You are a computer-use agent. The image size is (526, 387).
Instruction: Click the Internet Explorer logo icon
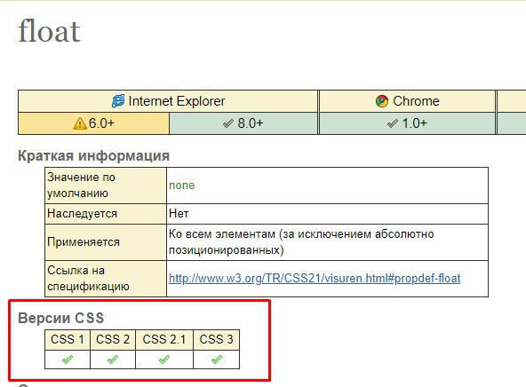coord(118,101)
